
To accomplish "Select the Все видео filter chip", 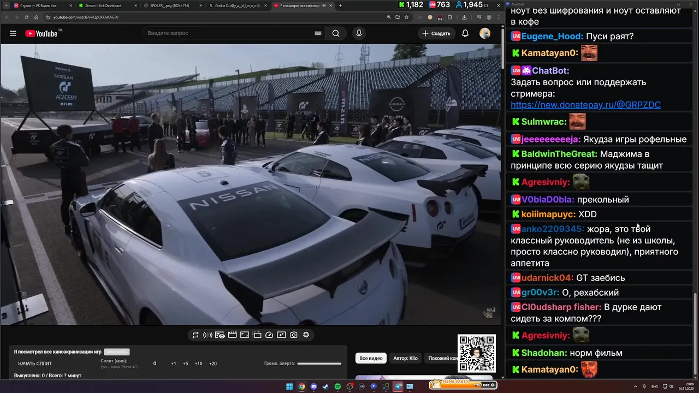I will pyautogui.click(x=371, y=358).
